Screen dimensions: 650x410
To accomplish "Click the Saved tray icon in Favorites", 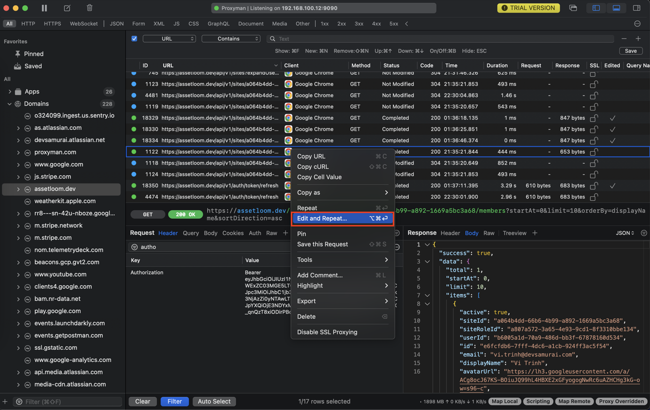I will pos(17,66).
